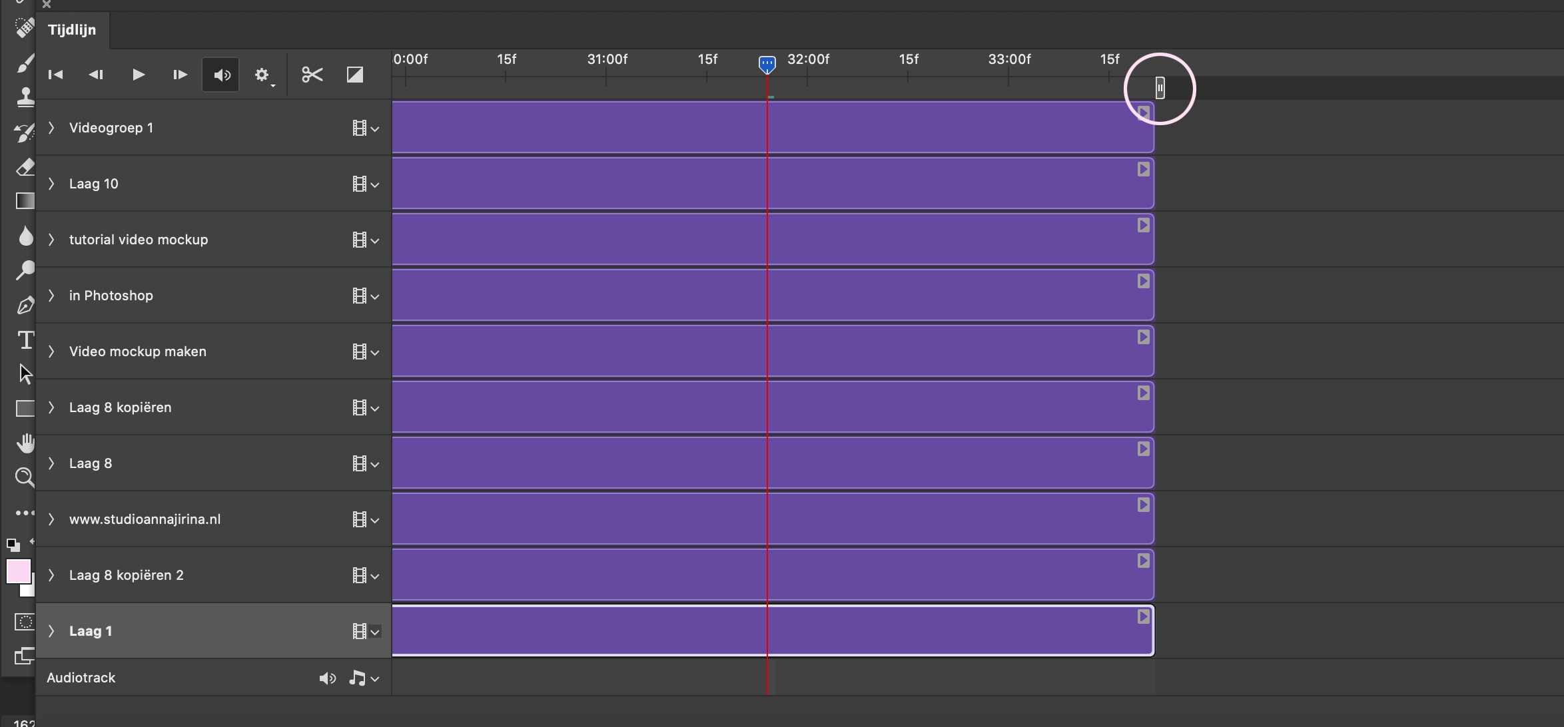Click the pink foreground color swatch

(x=18, y=571)
